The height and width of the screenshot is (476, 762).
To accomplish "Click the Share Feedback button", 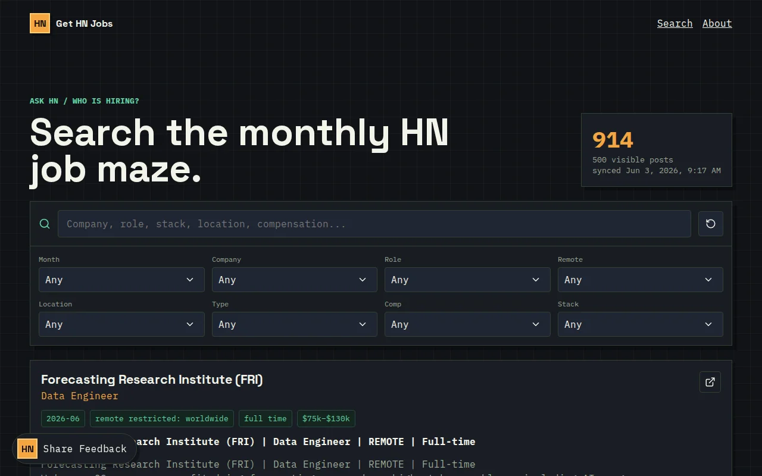I will point(74,449).
